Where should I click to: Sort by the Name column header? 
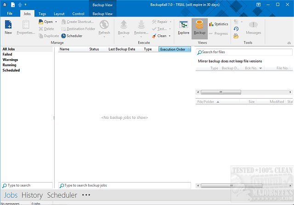(73, 49)
